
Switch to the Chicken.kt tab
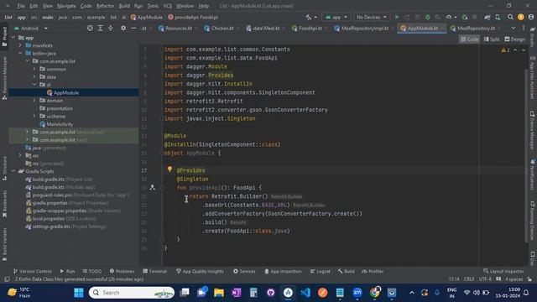tap(219, 29)
